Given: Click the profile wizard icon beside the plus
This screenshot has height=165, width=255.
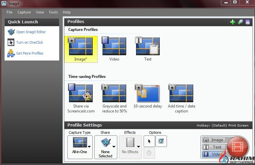Looking at the screenshot, I should pyautogui.click(x=240, y=22).
